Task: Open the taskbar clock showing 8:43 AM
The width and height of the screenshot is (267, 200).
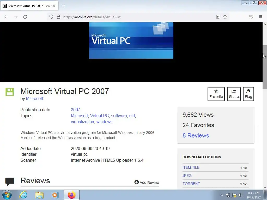Action: (254, 195)
